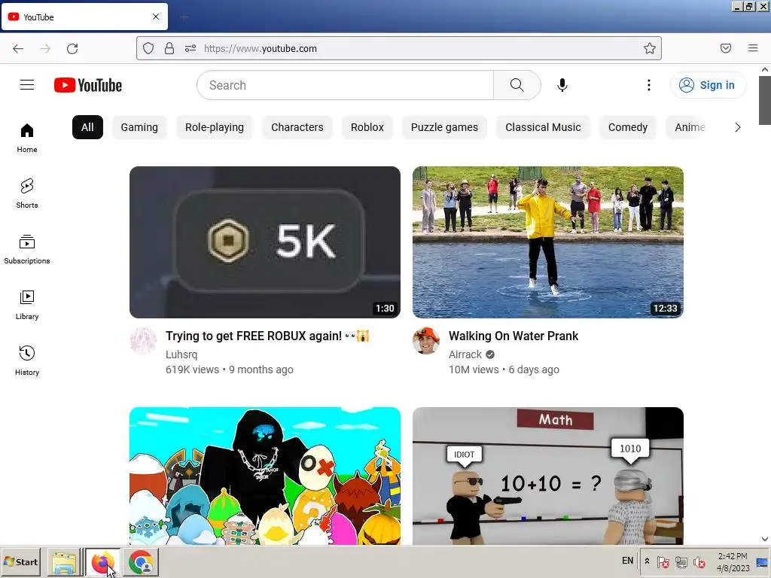Select the All category chip
This screenshot has width=771, height=578.
pyautogui.click(x=87, y=127)
